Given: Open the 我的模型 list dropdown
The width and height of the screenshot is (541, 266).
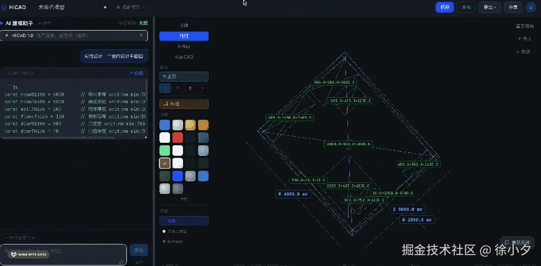Looking at the screenshot, I should 130,7.
